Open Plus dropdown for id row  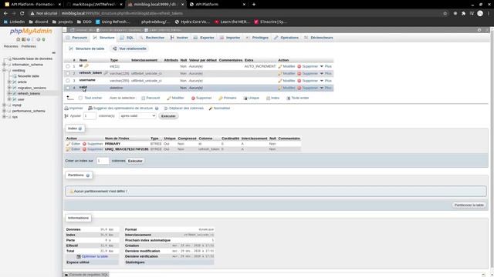[326, 66]
